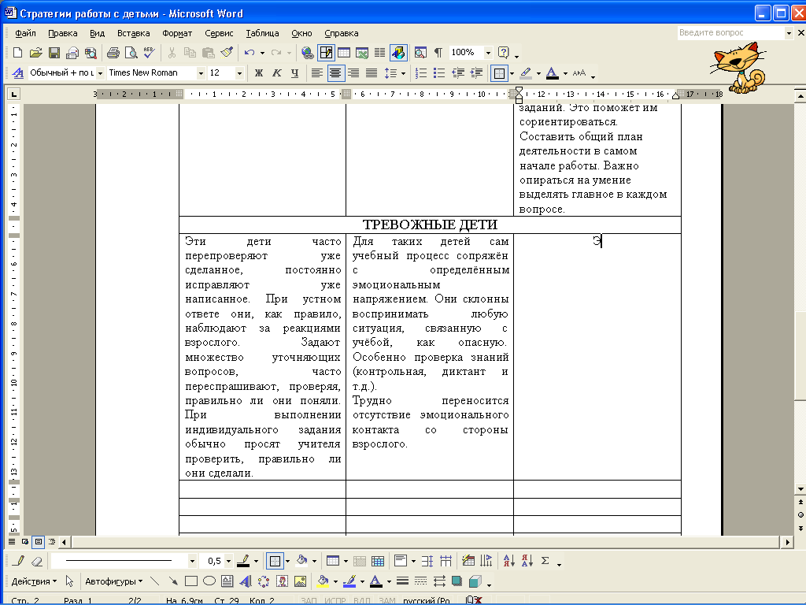Expand the font size 12 dropdown
The image size is (806, 605).
(x=239, y=73)
